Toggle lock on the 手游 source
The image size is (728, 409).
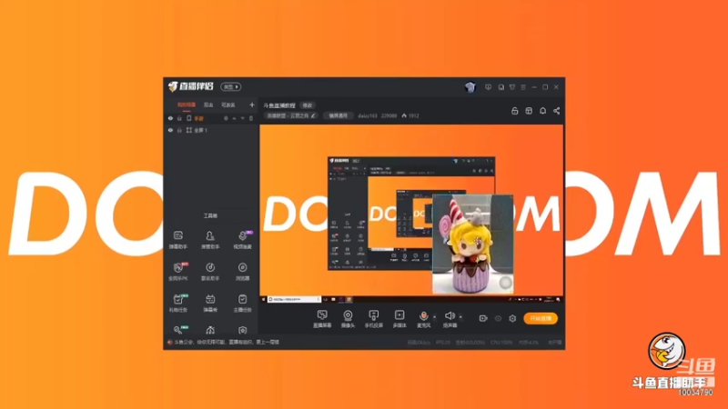179,119
